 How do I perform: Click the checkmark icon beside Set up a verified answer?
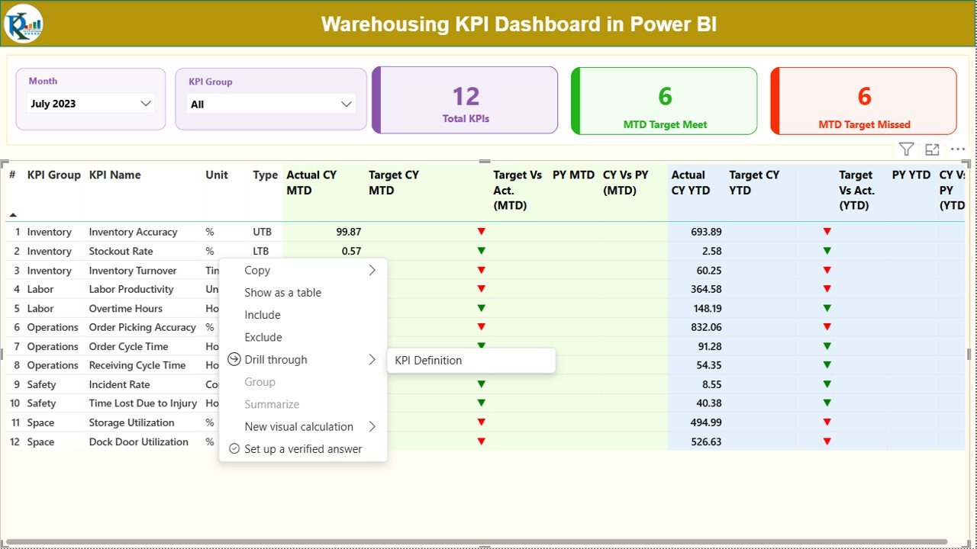pyautogui.click(x=234, y=448)
